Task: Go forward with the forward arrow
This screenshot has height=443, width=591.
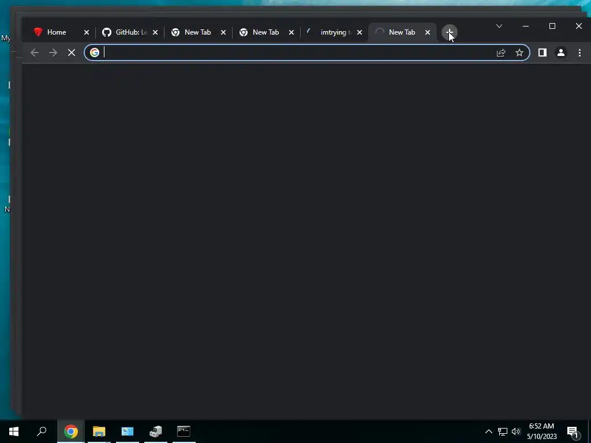Action: point(53,52)
